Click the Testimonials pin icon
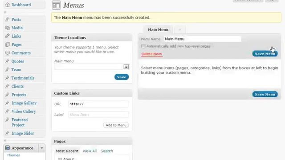The image size is (285, 160). click(7, 78)
